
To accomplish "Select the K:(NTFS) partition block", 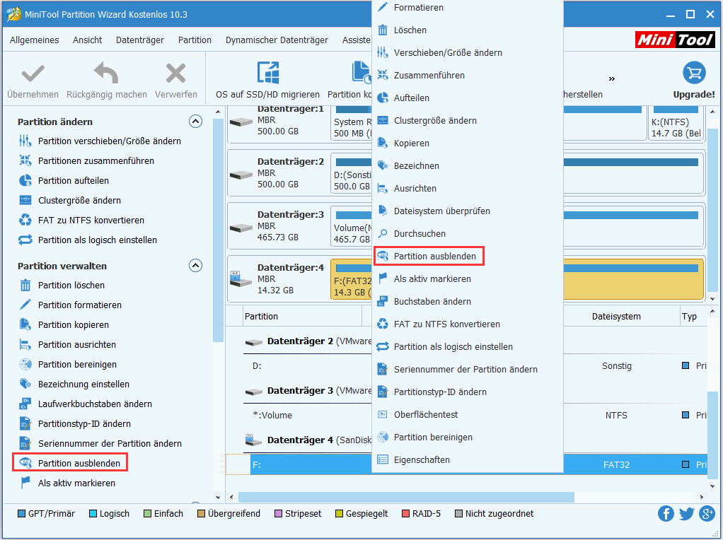I will point(676,122).
